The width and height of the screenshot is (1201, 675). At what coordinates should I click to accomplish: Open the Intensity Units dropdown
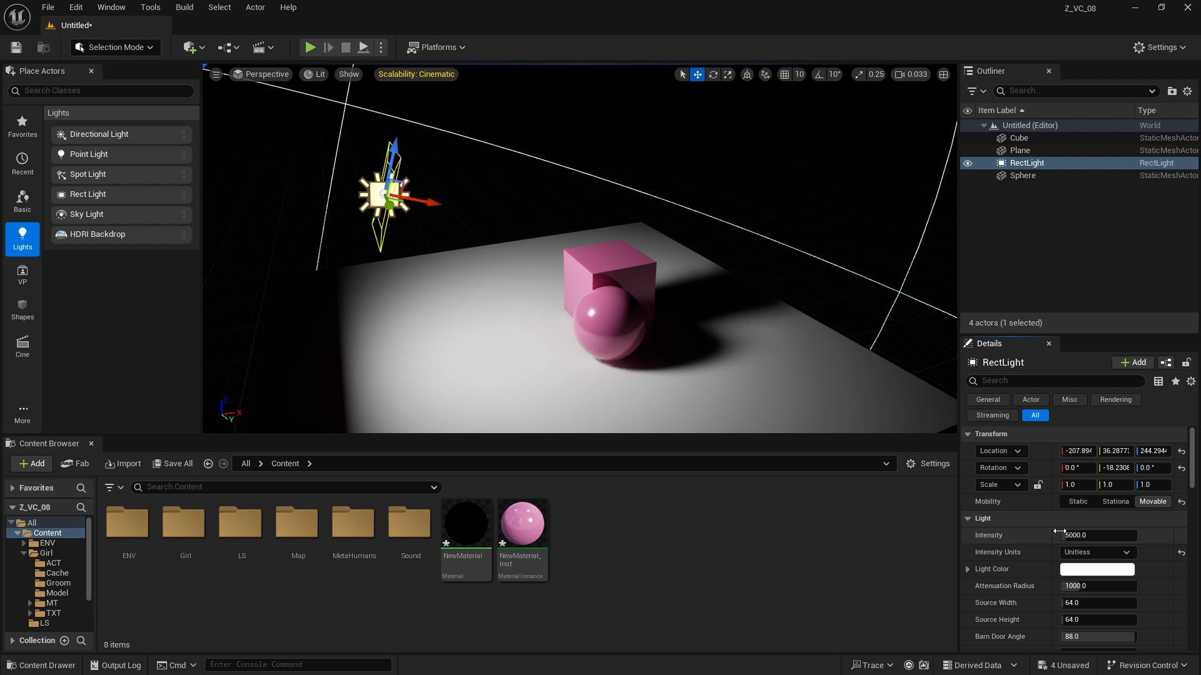(1097, 552)
